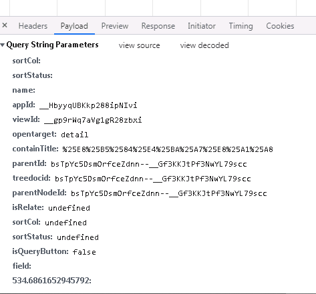Open the Headers tab

coord(33,26)
